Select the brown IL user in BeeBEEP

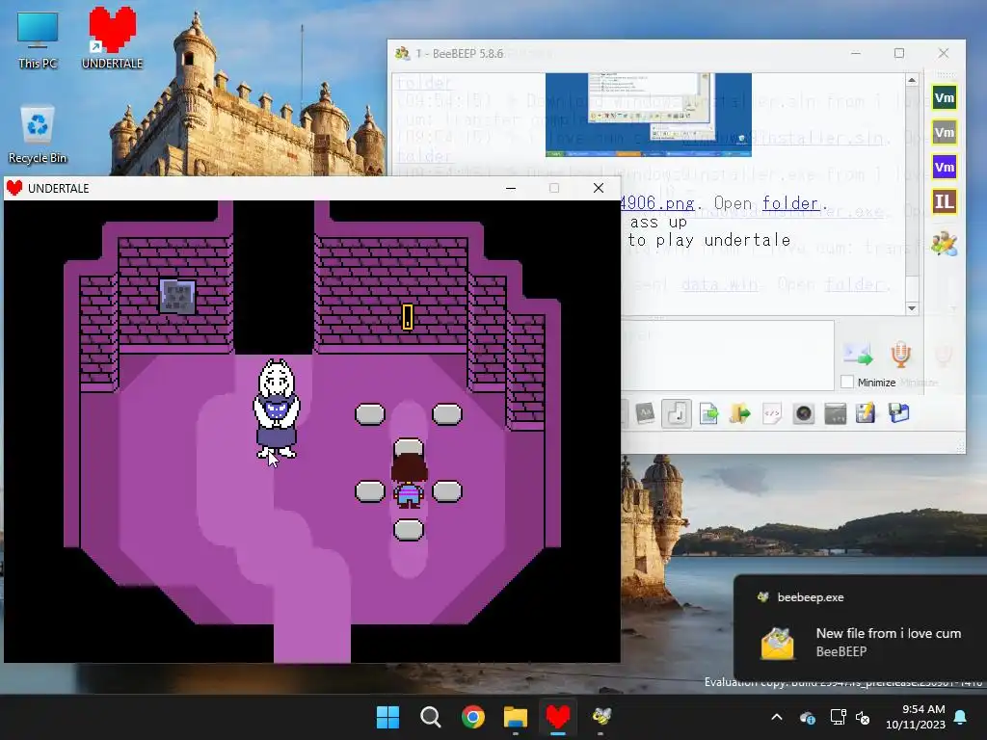(945, 202)
